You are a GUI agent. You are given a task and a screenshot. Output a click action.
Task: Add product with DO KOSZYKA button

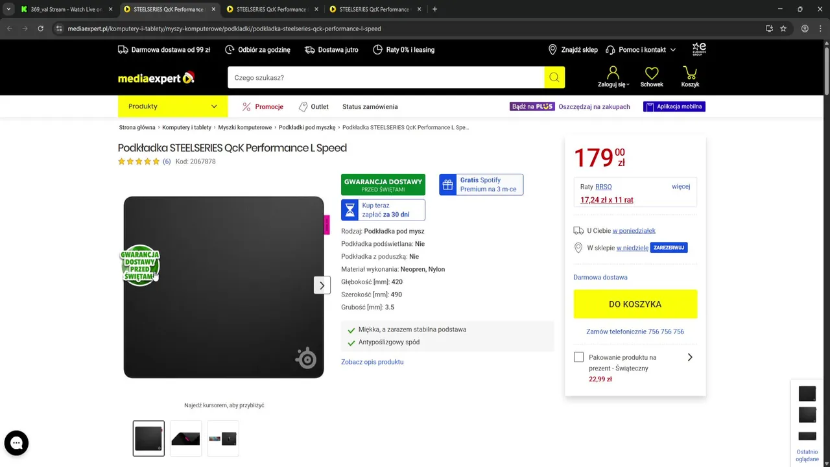click(x=635, y=304)
